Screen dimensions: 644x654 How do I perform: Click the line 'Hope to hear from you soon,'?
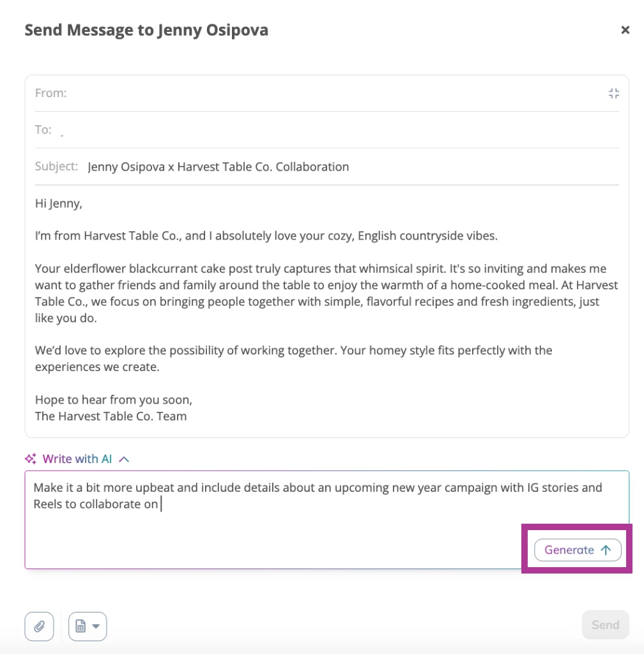pos(114,400)
